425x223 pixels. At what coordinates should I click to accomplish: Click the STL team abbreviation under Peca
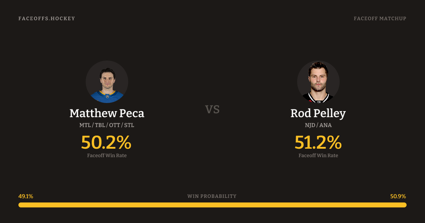[129, 125]
